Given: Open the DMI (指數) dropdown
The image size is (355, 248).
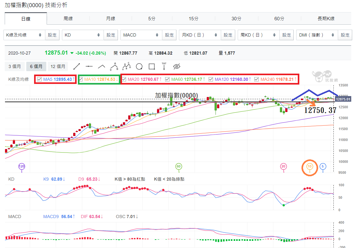Looking at the screenshot, I should tap(317, 35).
